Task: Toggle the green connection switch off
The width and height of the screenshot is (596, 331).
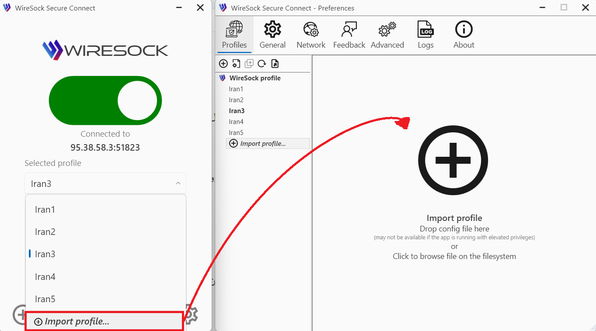Action: [105, 100]
